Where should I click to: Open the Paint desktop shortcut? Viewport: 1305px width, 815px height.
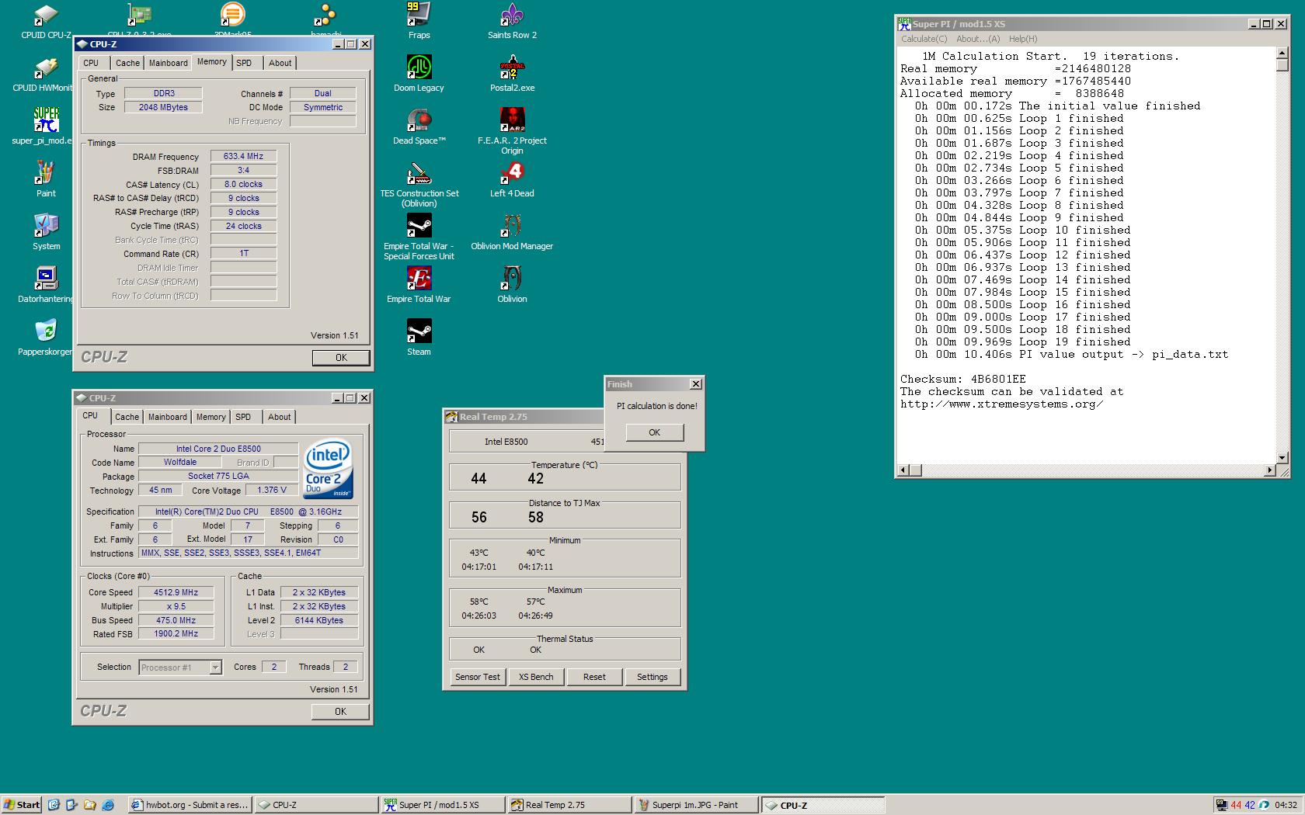[x=46, y=179]
